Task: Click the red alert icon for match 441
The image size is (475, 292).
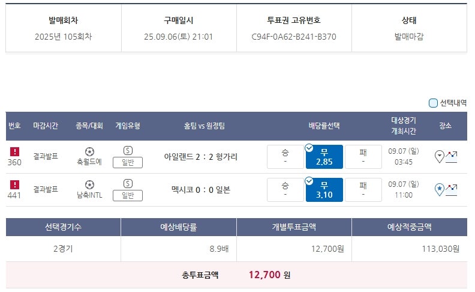Action: coord(14,184)
